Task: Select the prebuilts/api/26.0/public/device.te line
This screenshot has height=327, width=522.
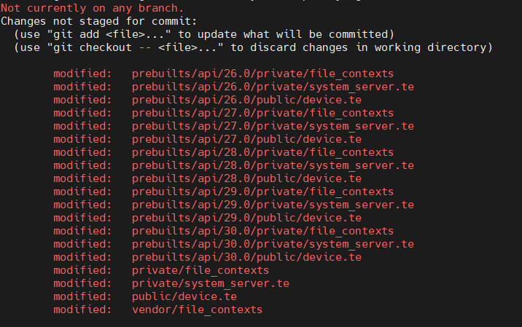Action: 246,100
